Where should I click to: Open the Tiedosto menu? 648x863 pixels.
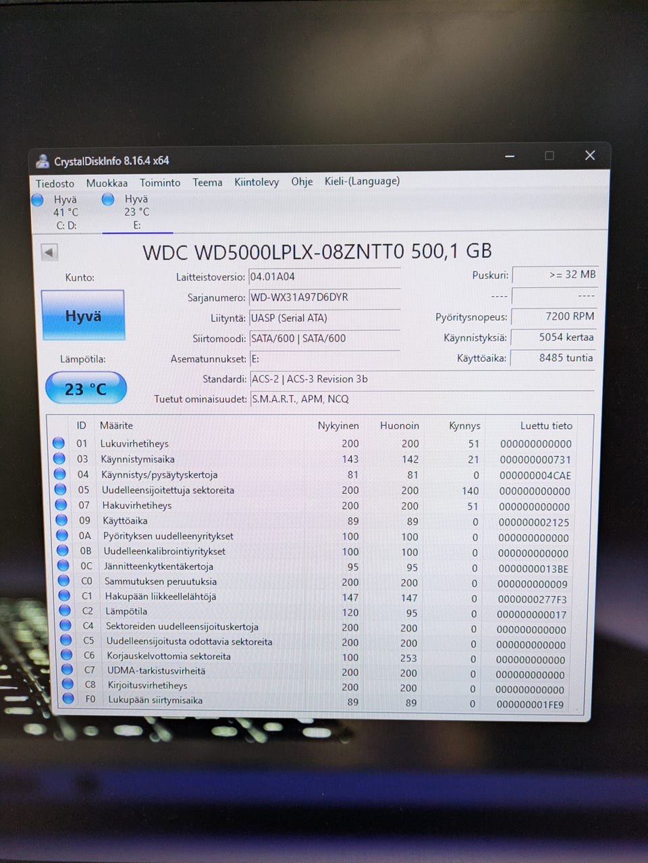pos(55,184)
